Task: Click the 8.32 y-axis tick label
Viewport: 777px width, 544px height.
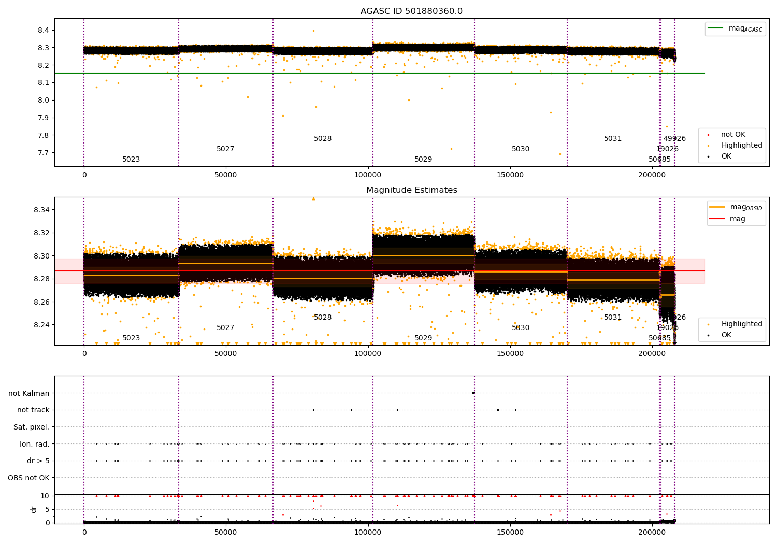Action: [x=41, y=233]
